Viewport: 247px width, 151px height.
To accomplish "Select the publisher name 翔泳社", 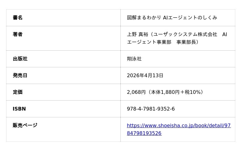I will click(134, 59).
